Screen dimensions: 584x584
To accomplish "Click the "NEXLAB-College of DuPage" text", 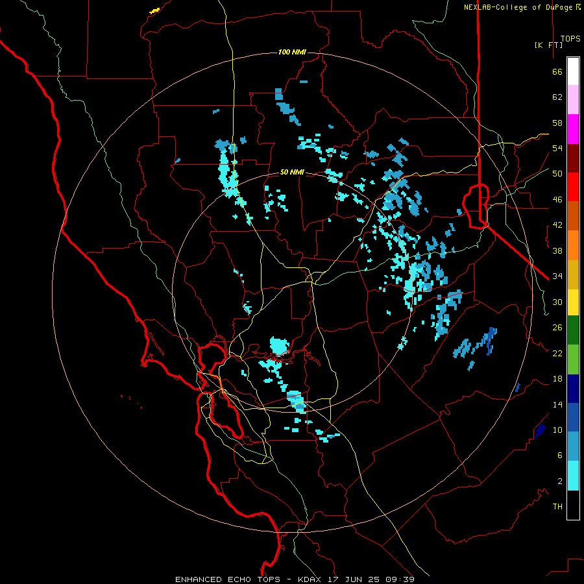I will coord(518,7).
